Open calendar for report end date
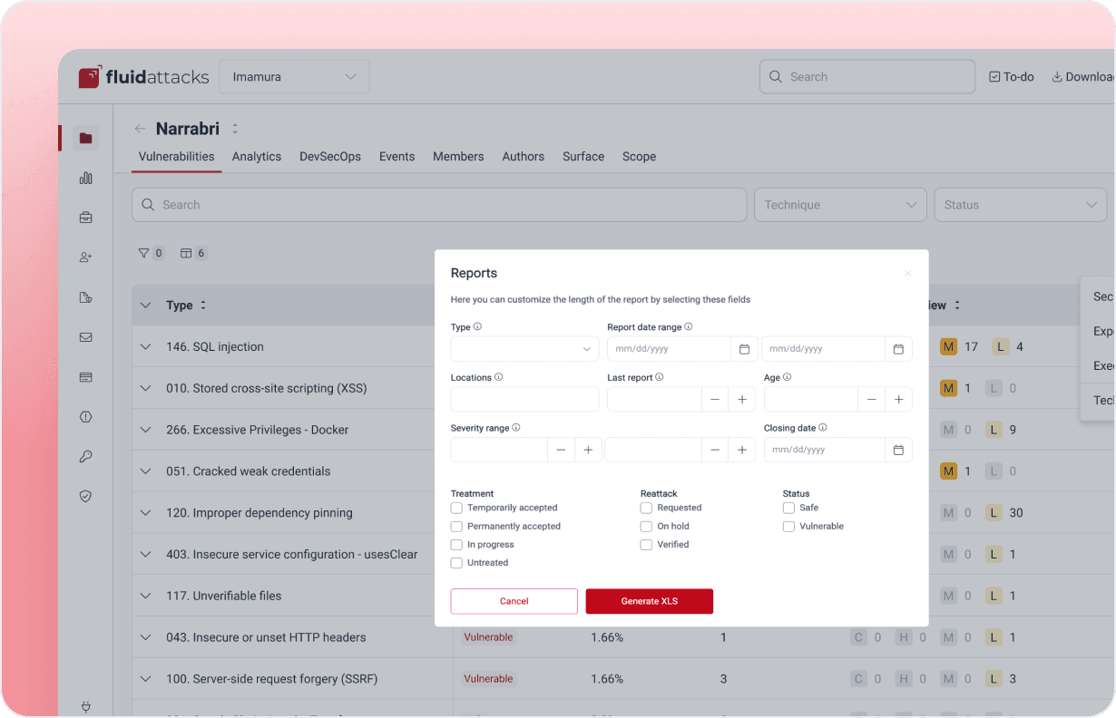This screenshot has height=718, width=1116. coord(898,349)
